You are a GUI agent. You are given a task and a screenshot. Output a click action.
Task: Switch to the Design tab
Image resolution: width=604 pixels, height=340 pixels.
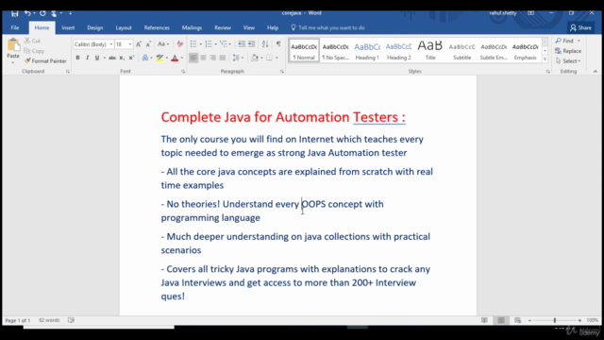(x=94, y=27)
